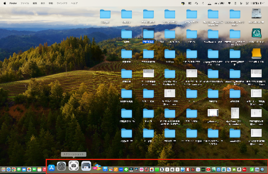This screenshot has height=174, width=268.
Task: Open the green M app in the Dock
Action: click(x=234, y=169)
